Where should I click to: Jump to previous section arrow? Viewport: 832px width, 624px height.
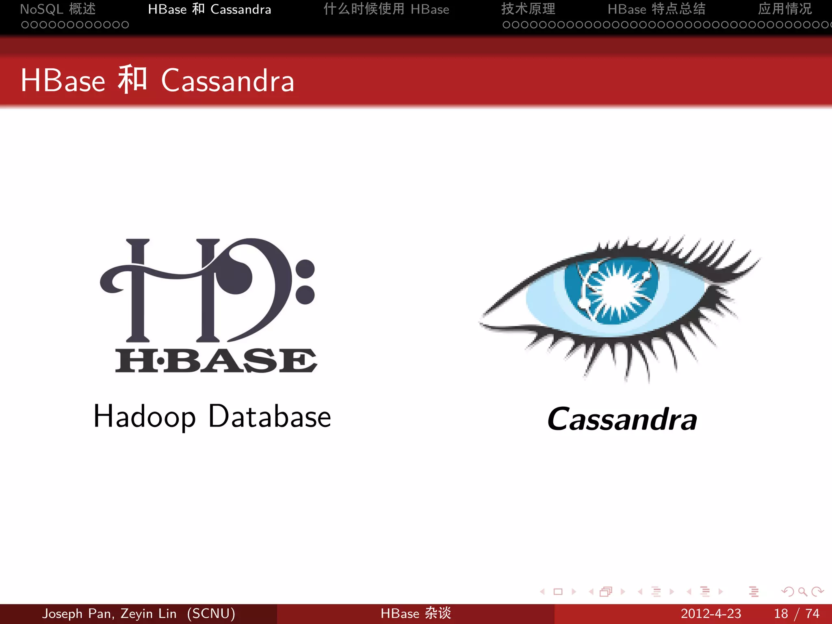tap(689, 591)
